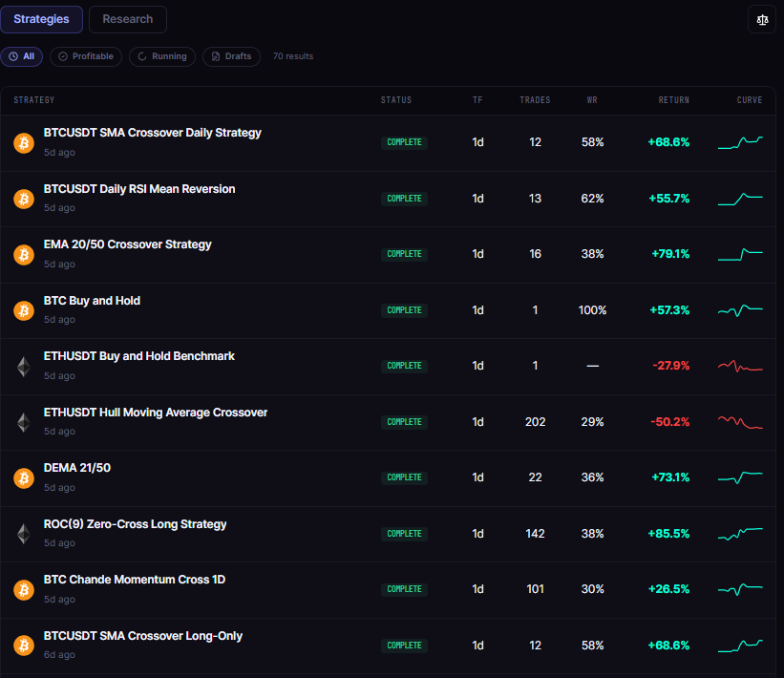Click Bitcoin icon of BTCUSDT SMA Crossover Daily Strategy
Screen dimensions: 784x678
click(24, 143)
